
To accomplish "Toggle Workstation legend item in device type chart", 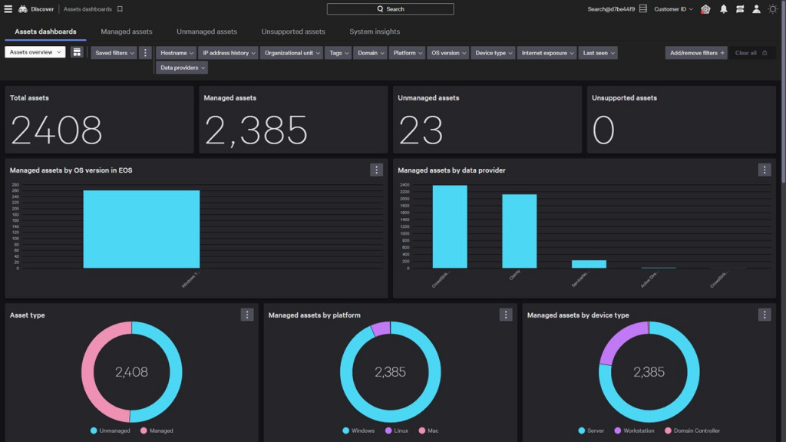I will (634, 430).
